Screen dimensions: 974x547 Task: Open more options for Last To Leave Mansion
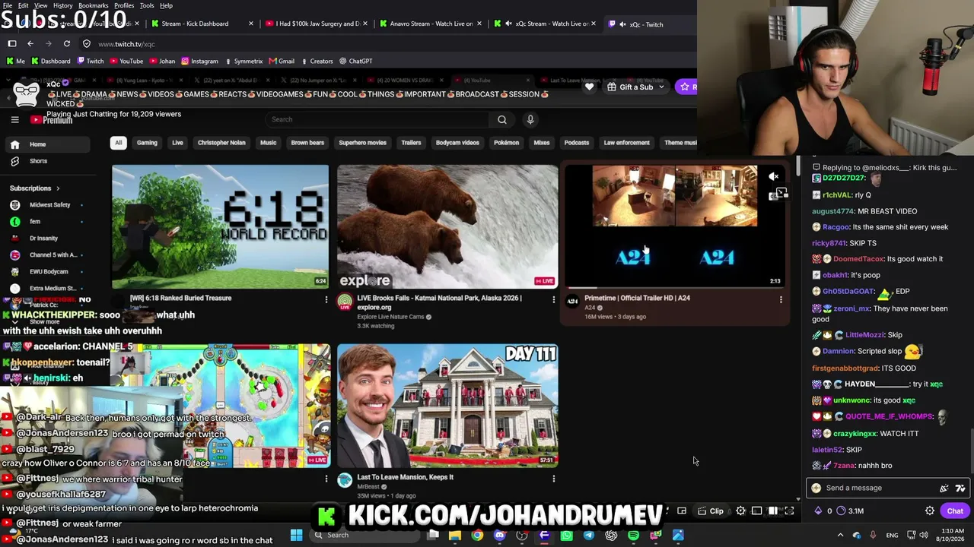pyautogui.click(x=553, y=479)
